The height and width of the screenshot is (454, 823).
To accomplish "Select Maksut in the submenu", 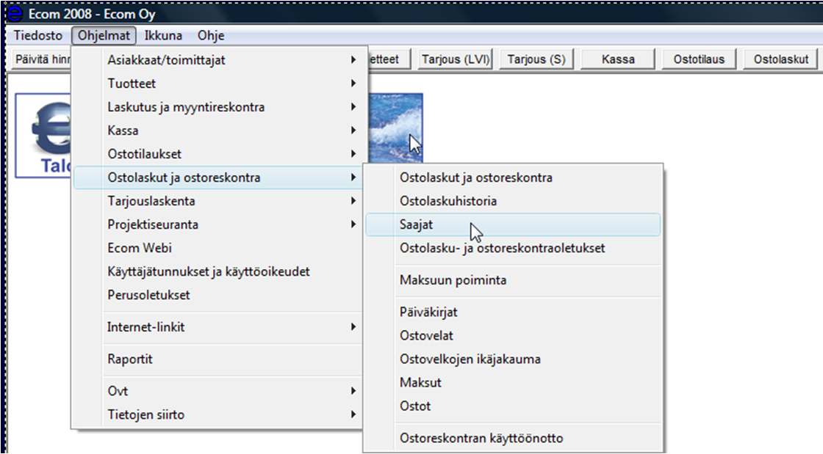I will pos(513,383).
